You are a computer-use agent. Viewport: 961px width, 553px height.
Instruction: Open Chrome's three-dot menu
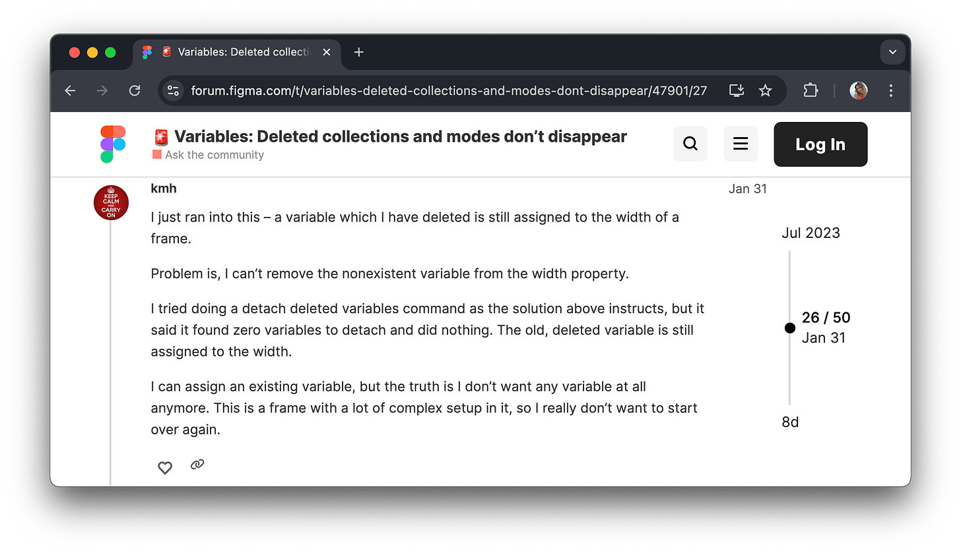[x=891, y=90]
